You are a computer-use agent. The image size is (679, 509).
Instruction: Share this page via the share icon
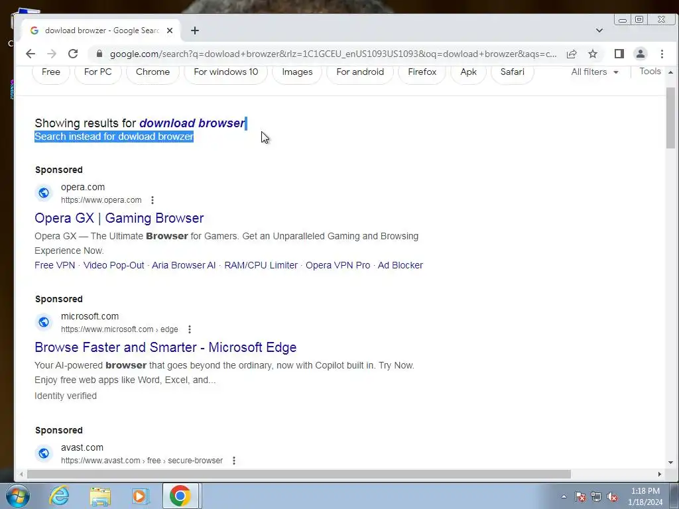tap(571, 54)
